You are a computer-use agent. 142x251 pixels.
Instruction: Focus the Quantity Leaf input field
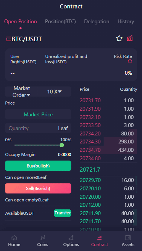pos(38,128)
